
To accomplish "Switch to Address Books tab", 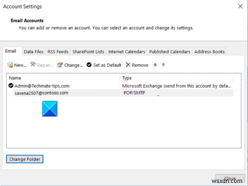I will pos(209,51).
